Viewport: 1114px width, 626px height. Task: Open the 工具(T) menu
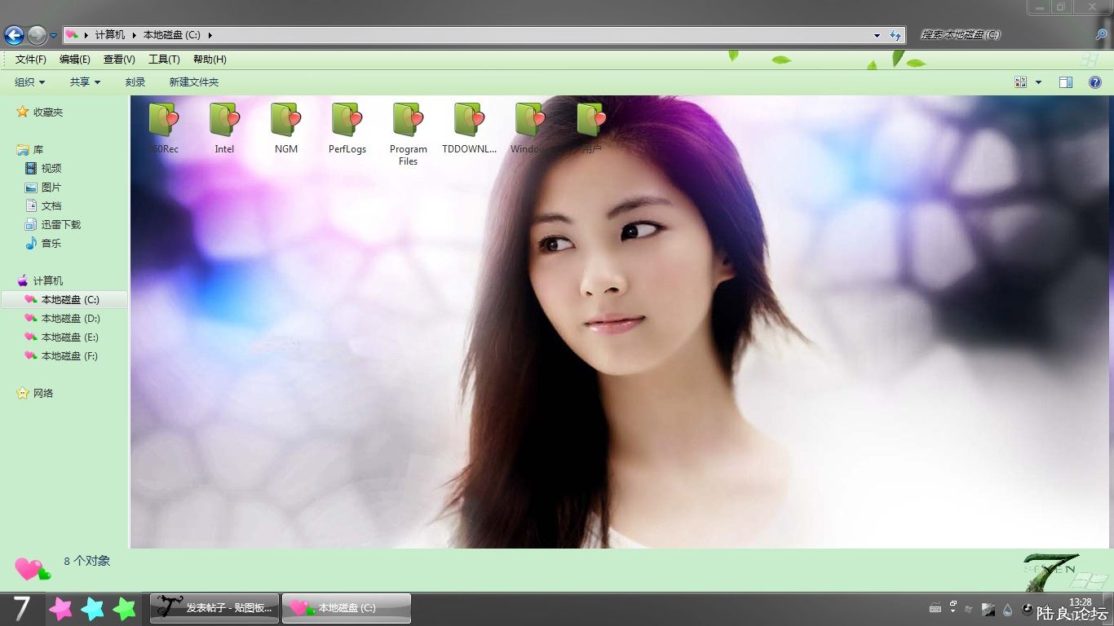tap(164, 60)
